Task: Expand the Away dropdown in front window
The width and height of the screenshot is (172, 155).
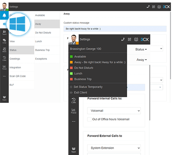Action: [142, 60]
